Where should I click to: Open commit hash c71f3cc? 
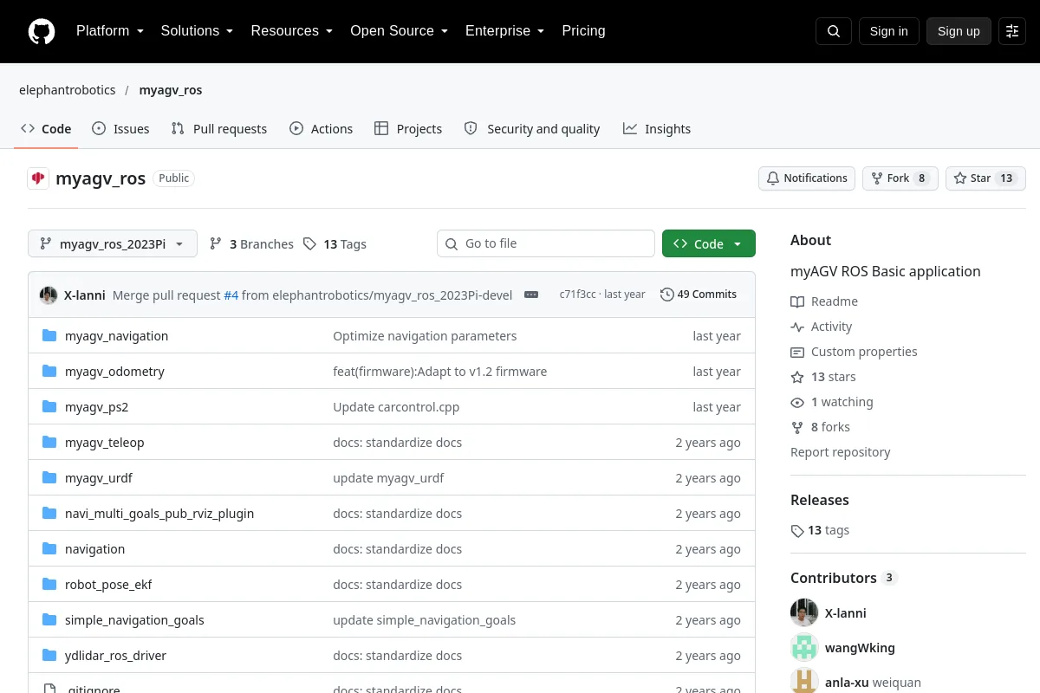(578, 295)
